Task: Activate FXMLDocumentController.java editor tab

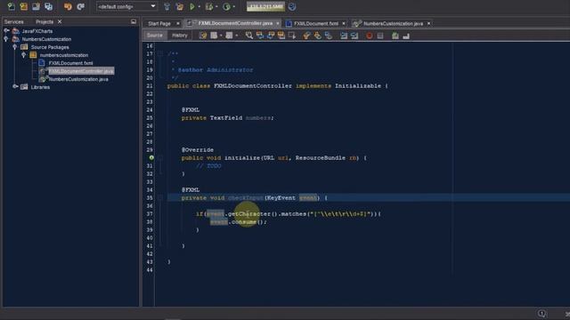Action: pyautogui.click(x=235, y=23)
